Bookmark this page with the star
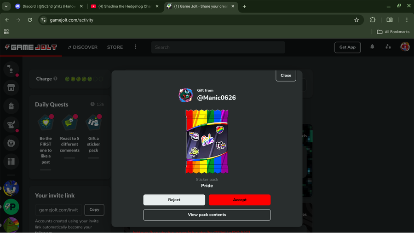Viewport: 414px width, 233px height. (356, 20)
